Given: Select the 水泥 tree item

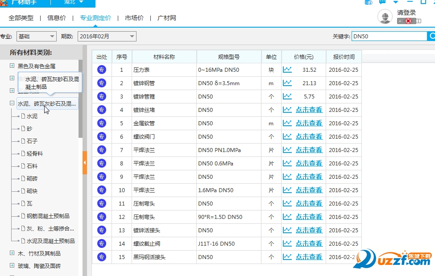Looking at the screenshot, I should (32, 116).
